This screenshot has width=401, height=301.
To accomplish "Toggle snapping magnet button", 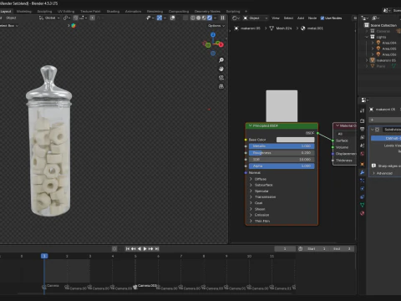I will click(75, 18).
